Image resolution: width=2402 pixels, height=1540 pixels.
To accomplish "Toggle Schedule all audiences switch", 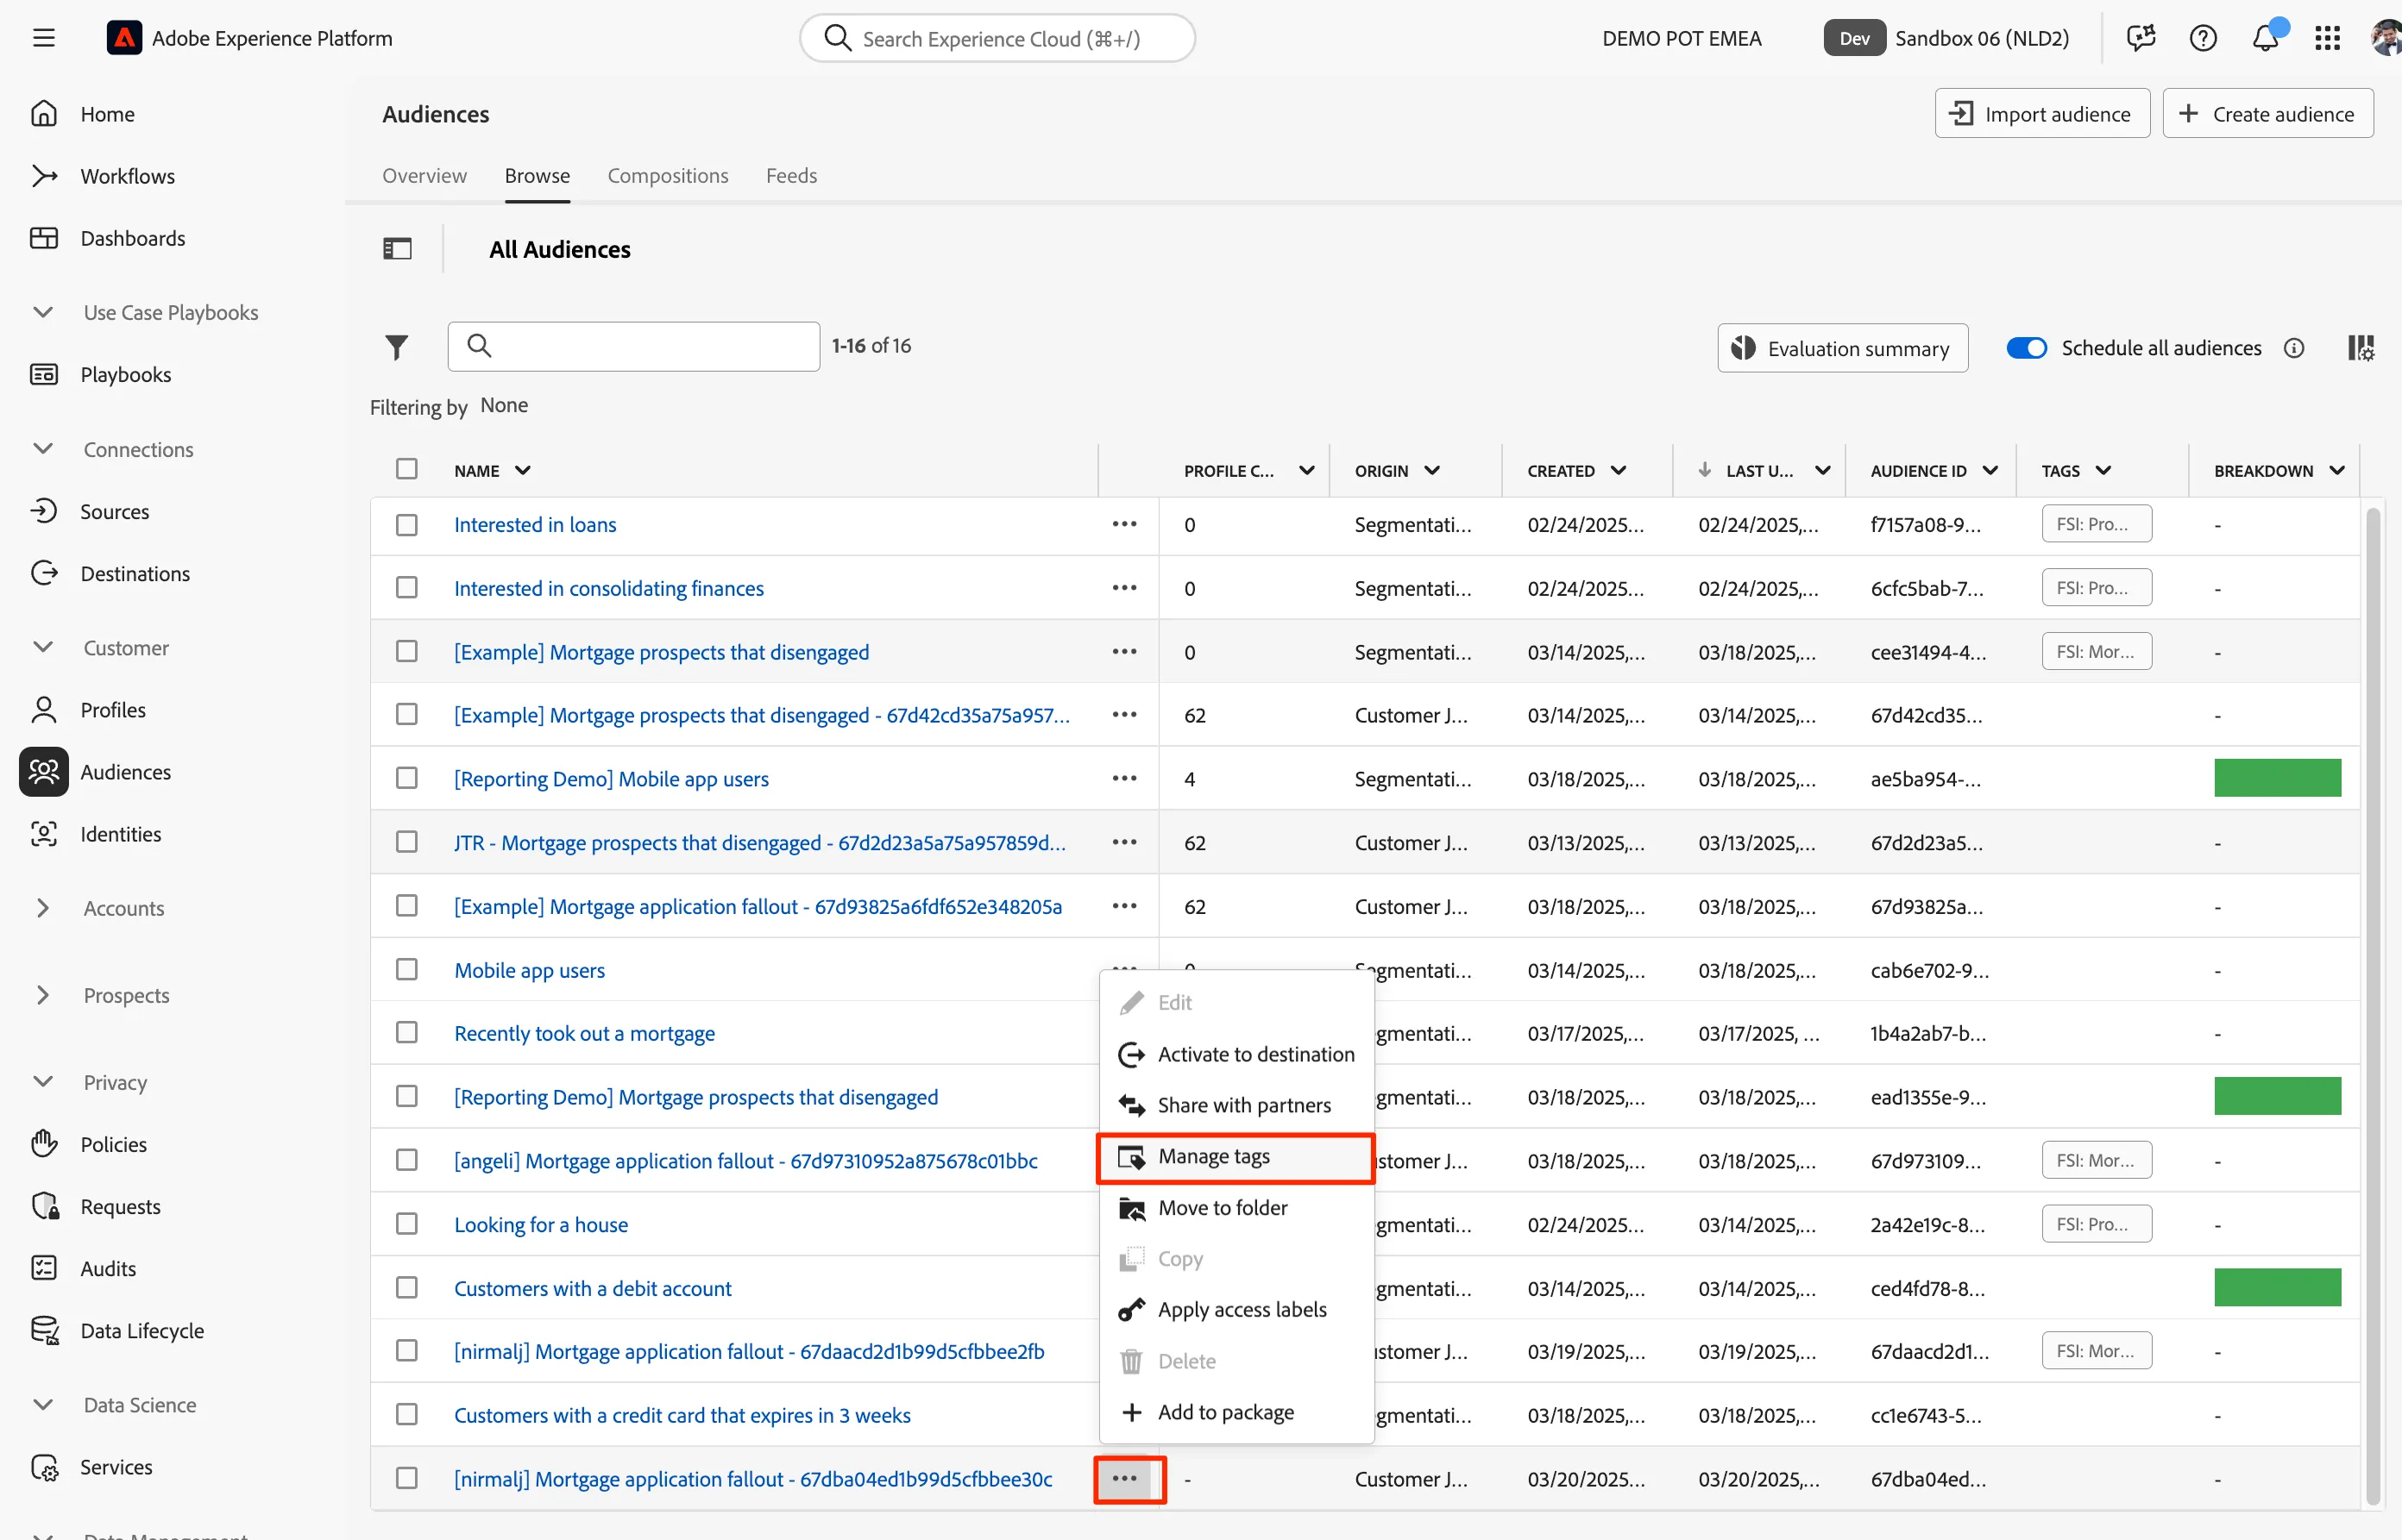I will 2026,348.
